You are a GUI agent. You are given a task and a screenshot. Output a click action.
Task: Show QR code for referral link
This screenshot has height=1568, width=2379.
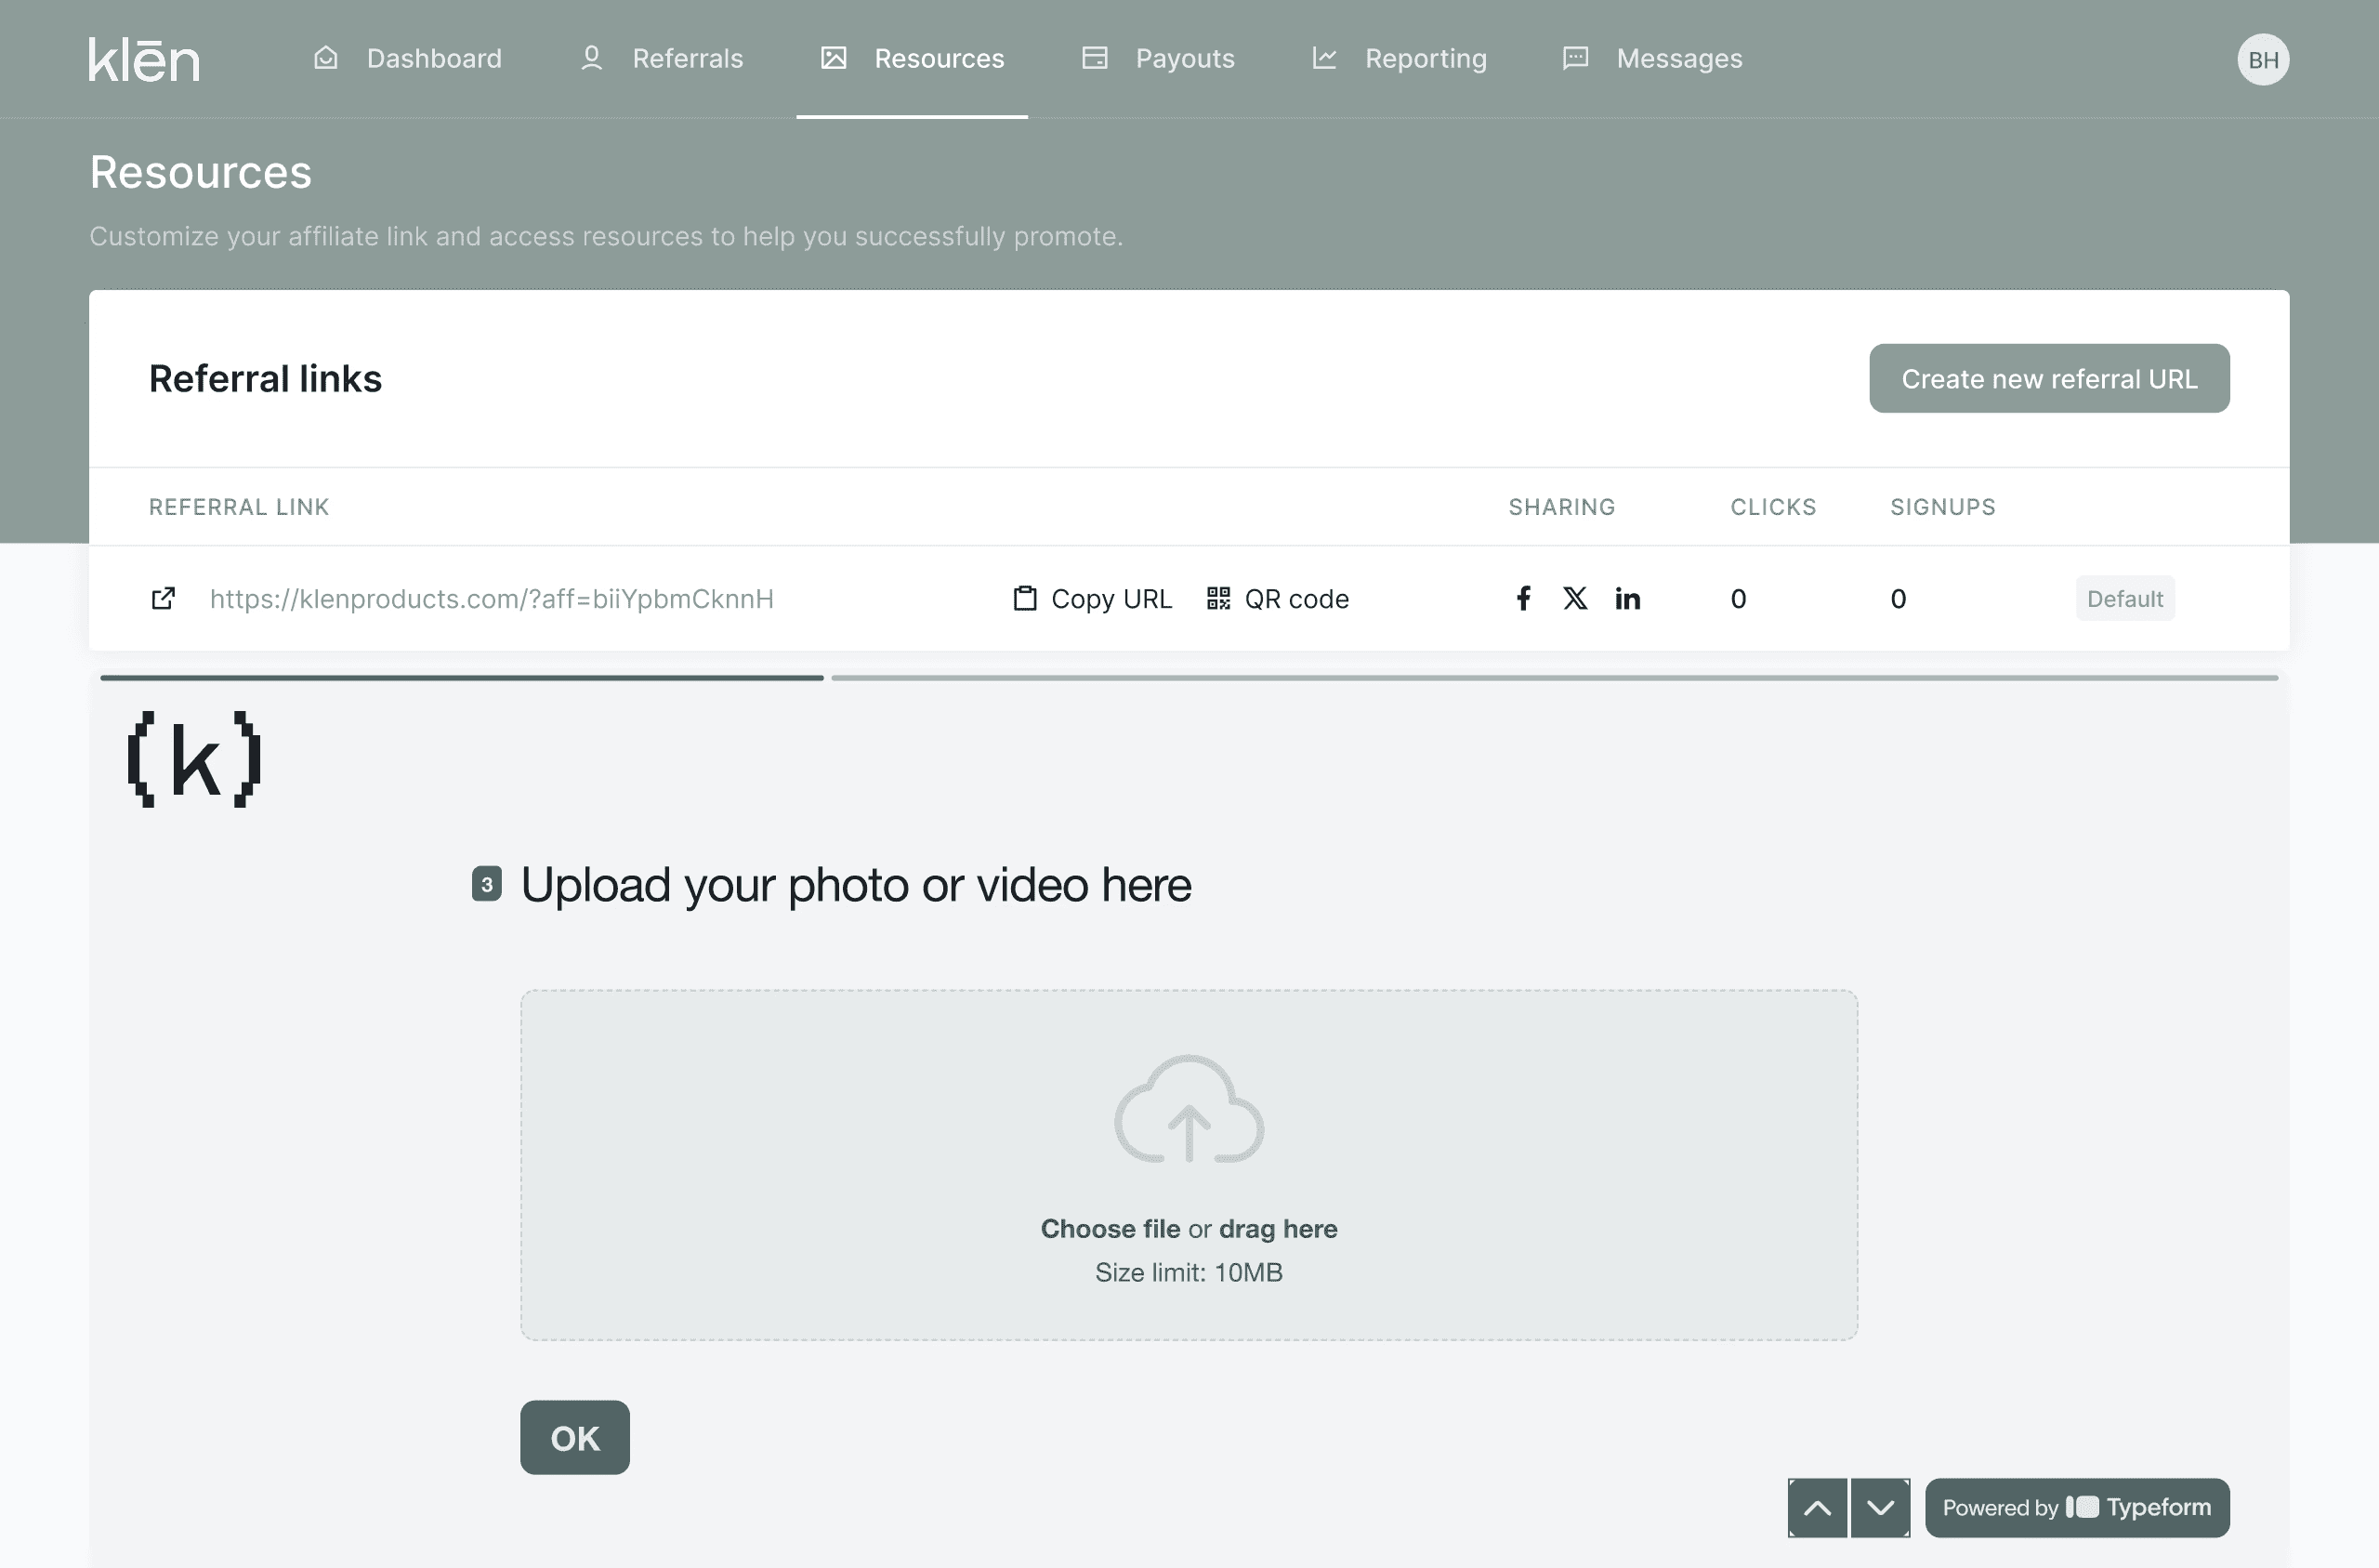pyautogui.click(x=1278, y=599)
